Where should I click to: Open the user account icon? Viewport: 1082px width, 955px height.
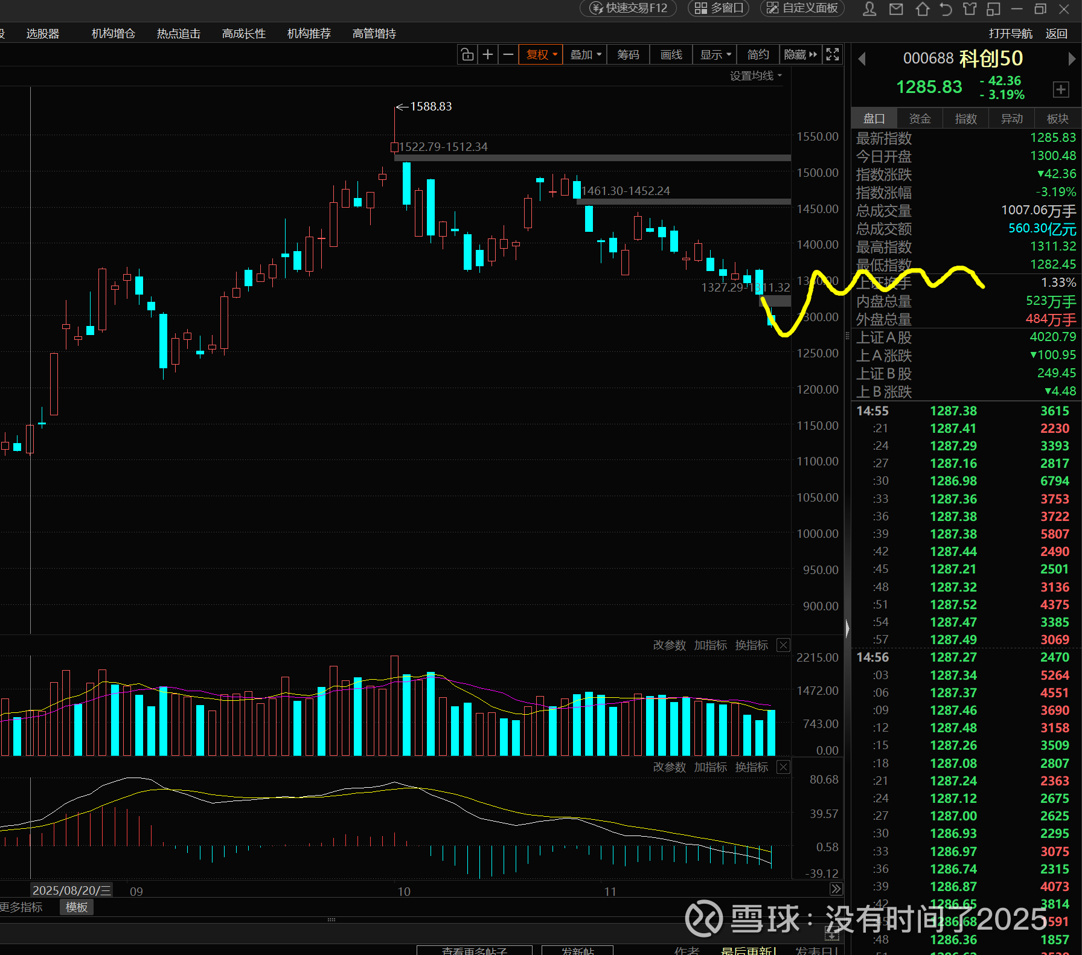tap(869, 9)
